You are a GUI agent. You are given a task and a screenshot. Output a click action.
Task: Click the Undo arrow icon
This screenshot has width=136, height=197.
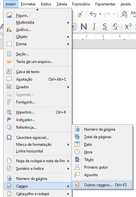point(93,14)
